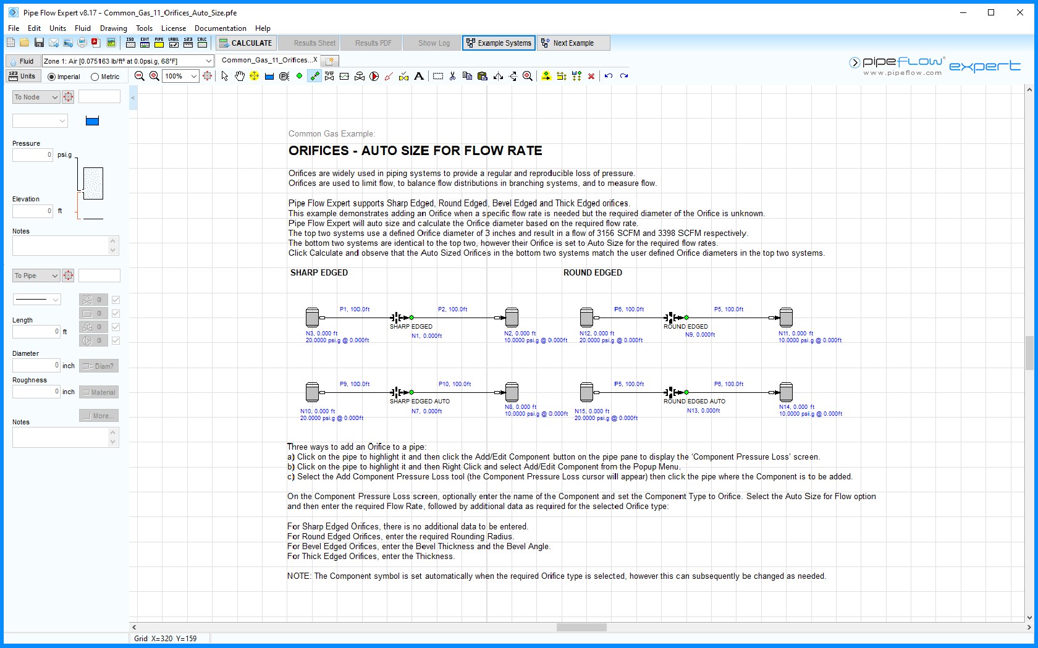Create a PDF report with the red PDF icon
The width and height of the screenshot is (1038, 648).
pos(96,43)
